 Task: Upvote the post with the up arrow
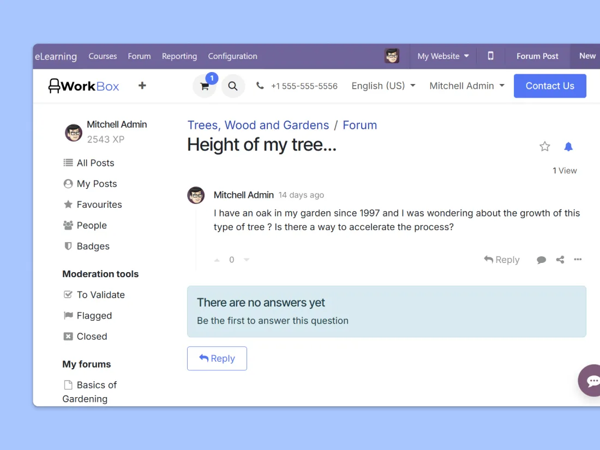point(217,260)
